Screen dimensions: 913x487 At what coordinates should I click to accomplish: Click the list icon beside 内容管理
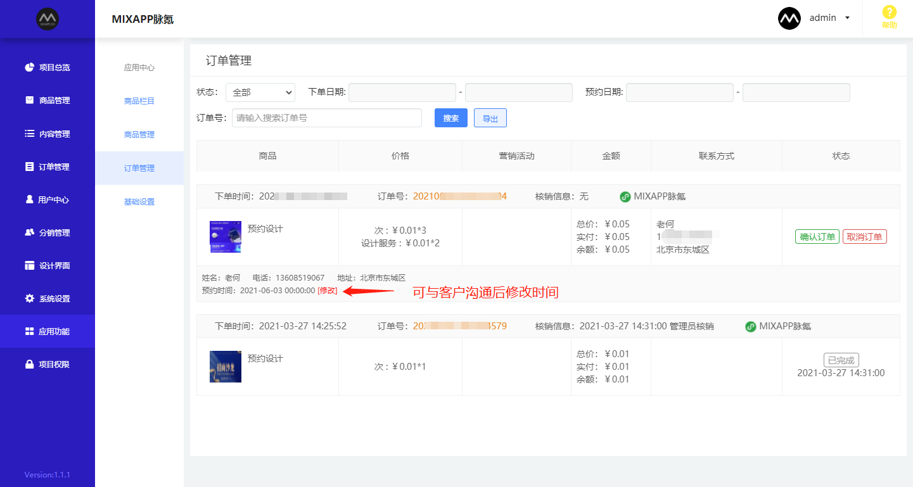tap(29, 134)
